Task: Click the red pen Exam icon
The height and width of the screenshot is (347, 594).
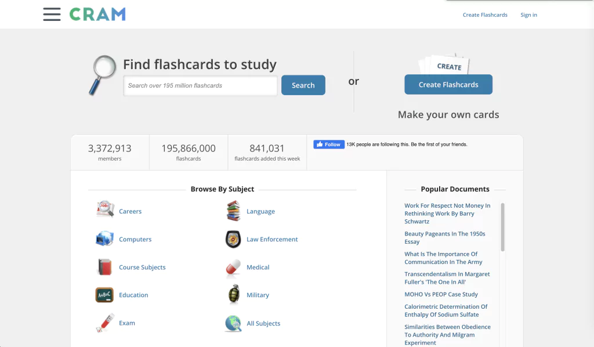Action: (x=105, y=323)
